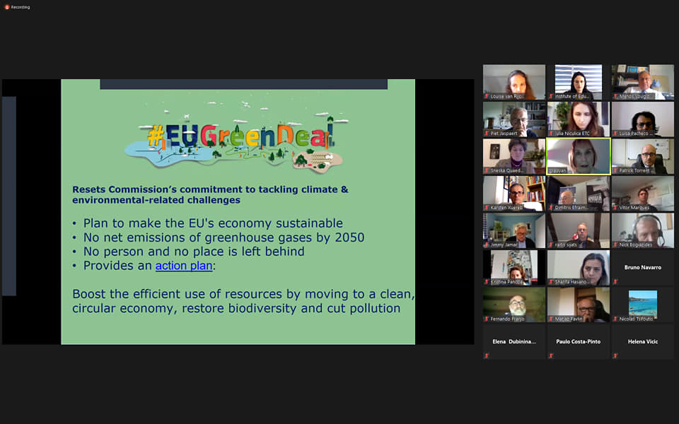This screenshot has width=679, height=424.
Task: Click the red Recording indicator icon
Action: (6, 6)
